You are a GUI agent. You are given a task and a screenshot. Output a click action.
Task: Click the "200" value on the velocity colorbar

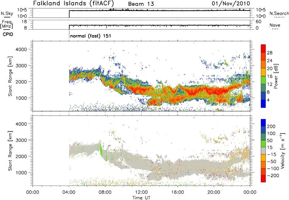tap(271, 126)
